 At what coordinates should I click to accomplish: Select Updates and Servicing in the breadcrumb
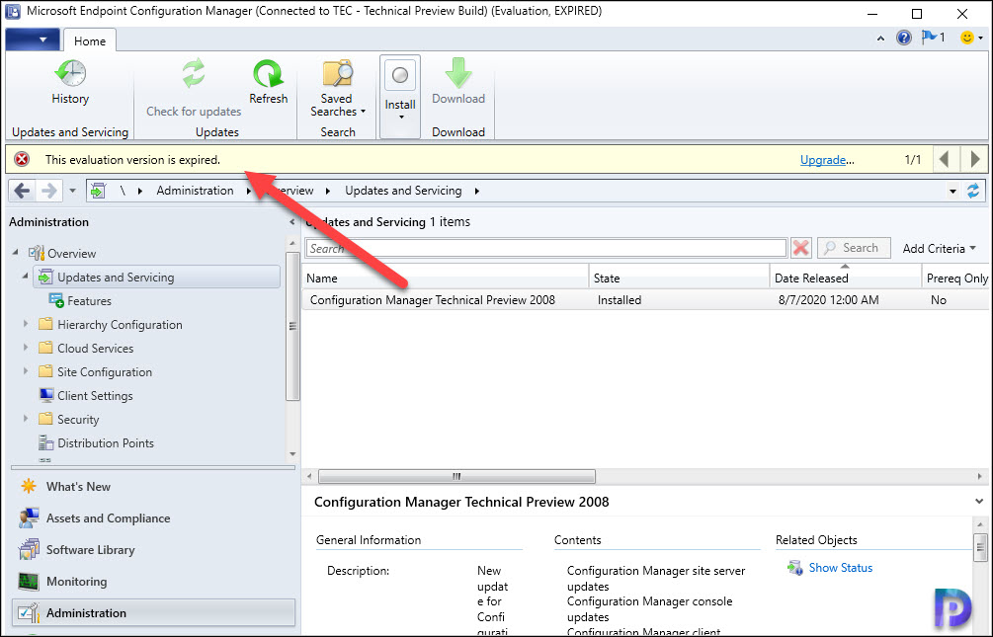coord(403,191)
